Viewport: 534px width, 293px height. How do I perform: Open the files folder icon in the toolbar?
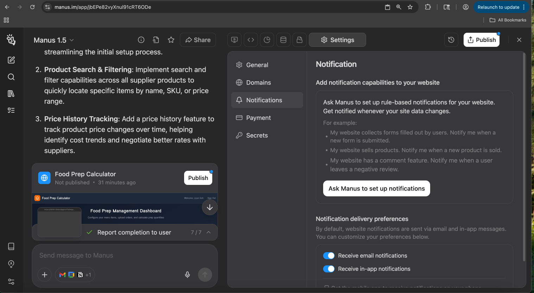pos(300,40)
